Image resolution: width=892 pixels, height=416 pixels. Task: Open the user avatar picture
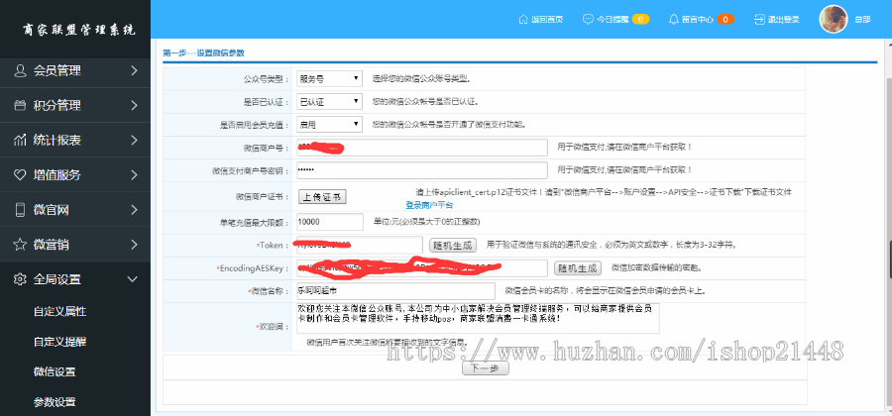coord(834,19)
